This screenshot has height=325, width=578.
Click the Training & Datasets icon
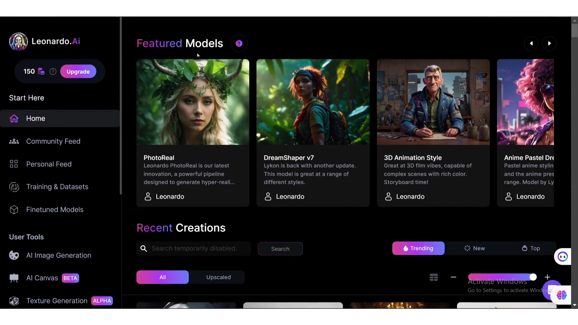click(x=14, y=187)
